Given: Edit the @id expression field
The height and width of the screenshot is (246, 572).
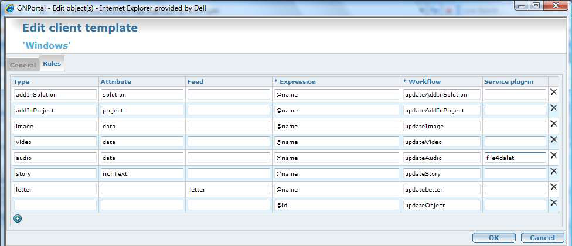Looking at the screenshot, I should click(336, 205).
